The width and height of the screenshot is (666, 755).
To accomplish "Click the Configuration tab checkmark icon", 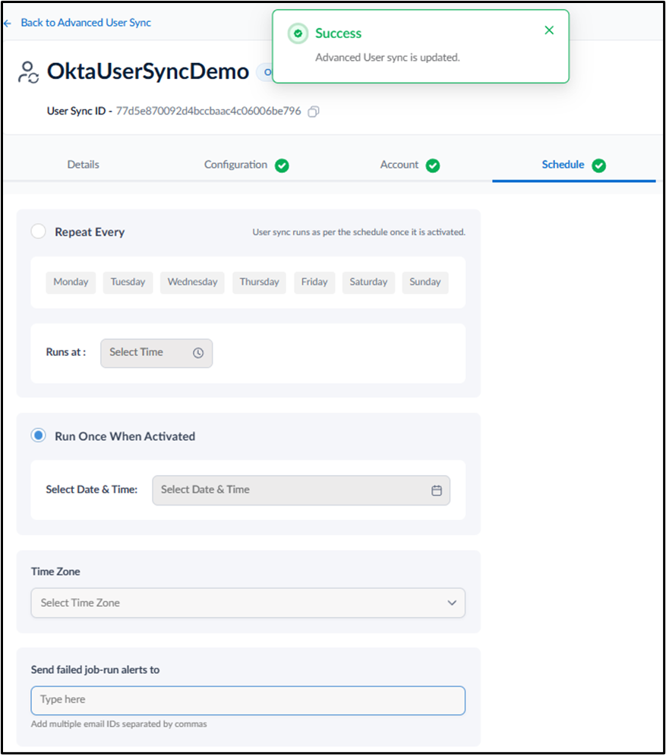I will (282, 165).
